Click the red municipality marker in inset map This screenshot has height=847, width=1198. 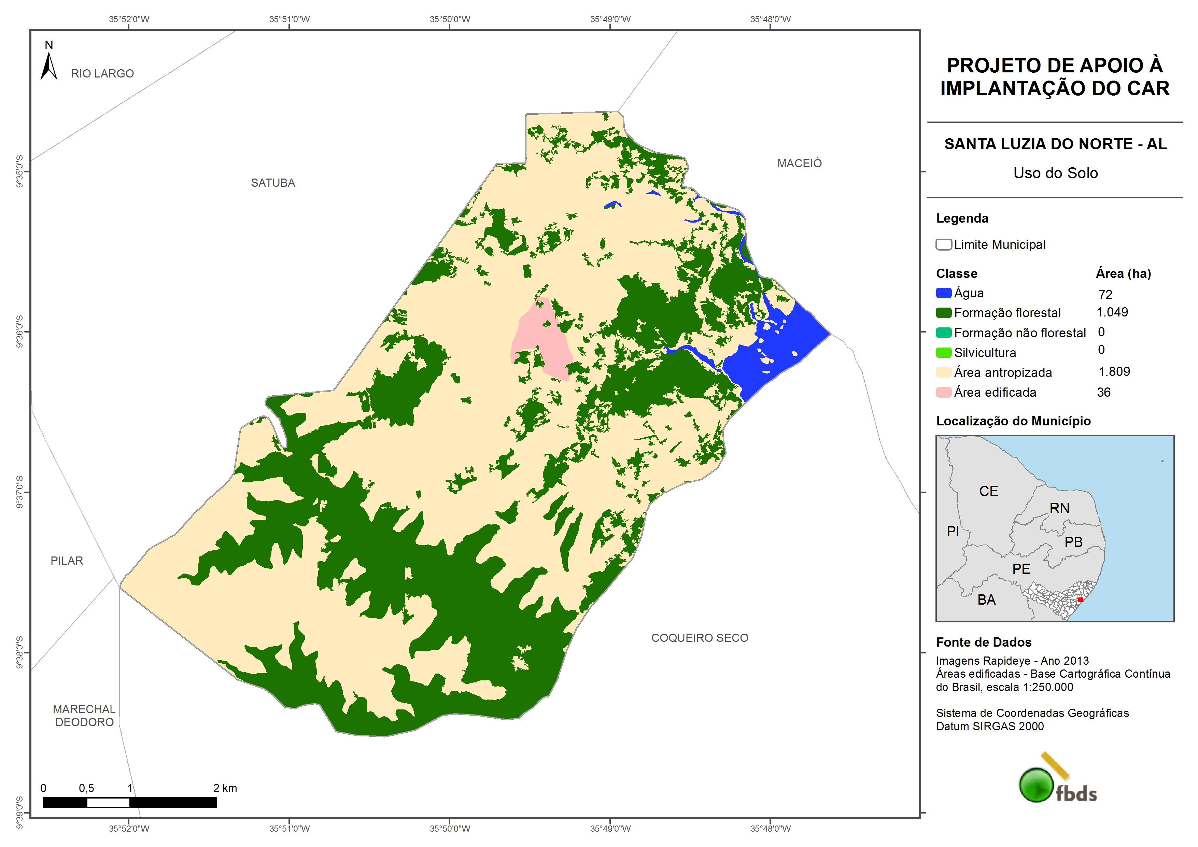1080,600
